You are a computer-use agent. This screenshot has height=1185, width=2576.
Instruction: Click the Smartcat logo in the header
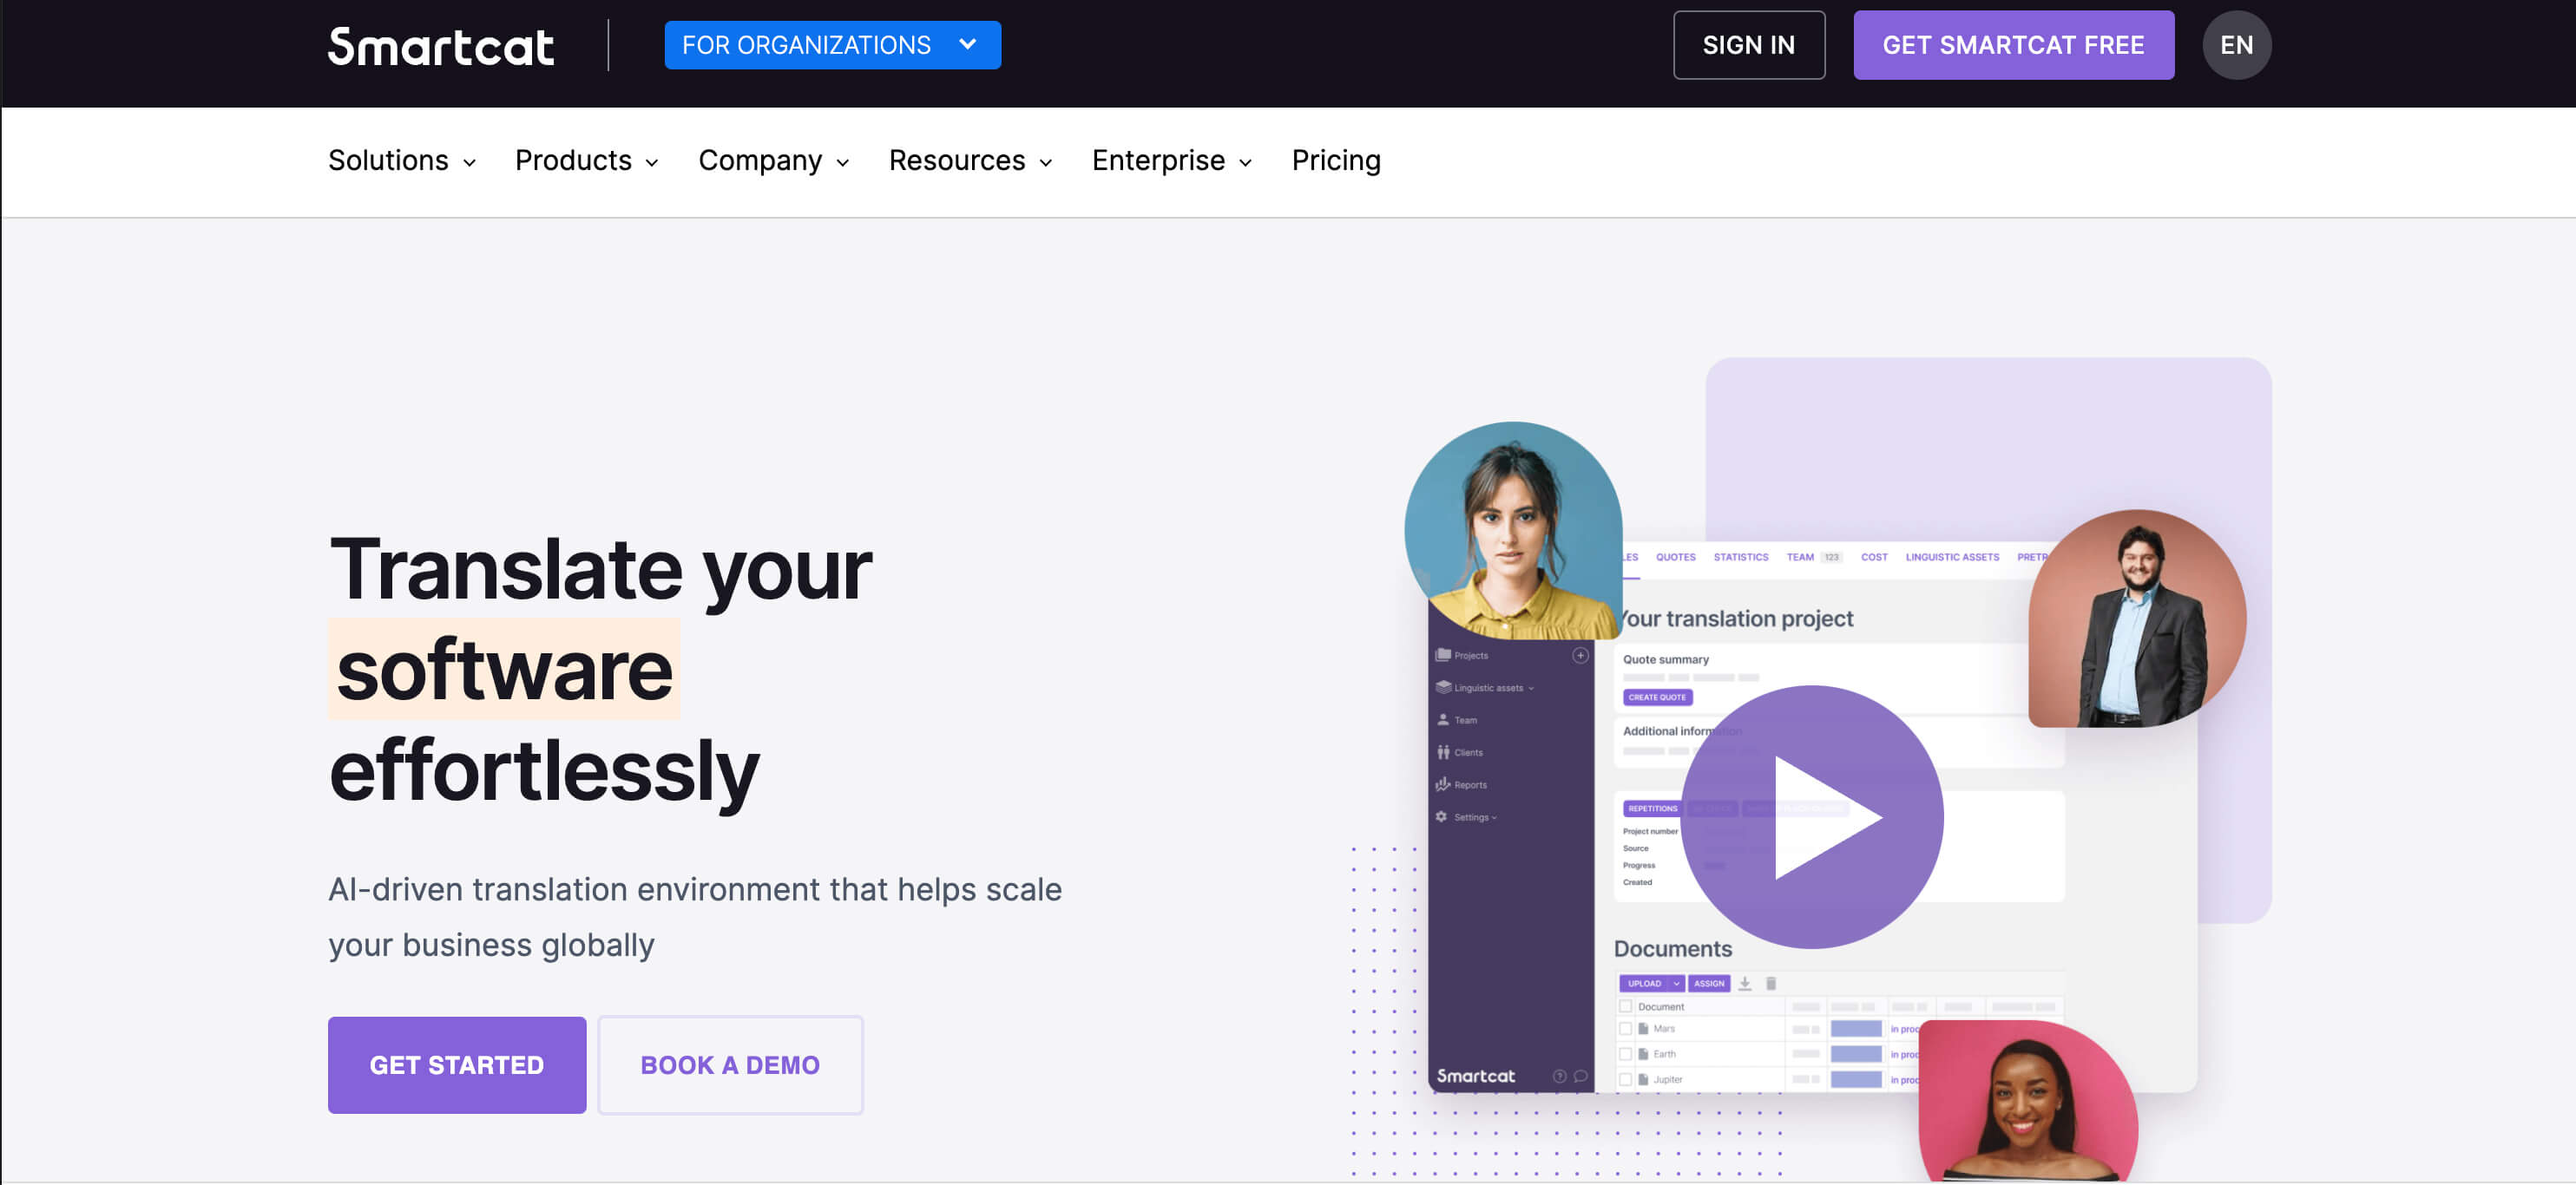[440, 46]
